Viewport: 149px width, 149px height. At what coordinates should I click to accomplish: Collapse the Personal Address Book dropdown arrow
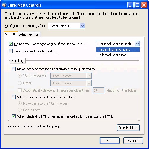point(137,44)
